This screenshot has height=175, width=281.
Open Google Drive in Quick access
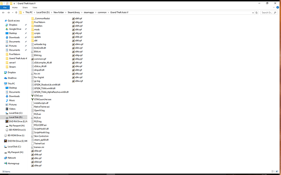[x=13, y=29]
